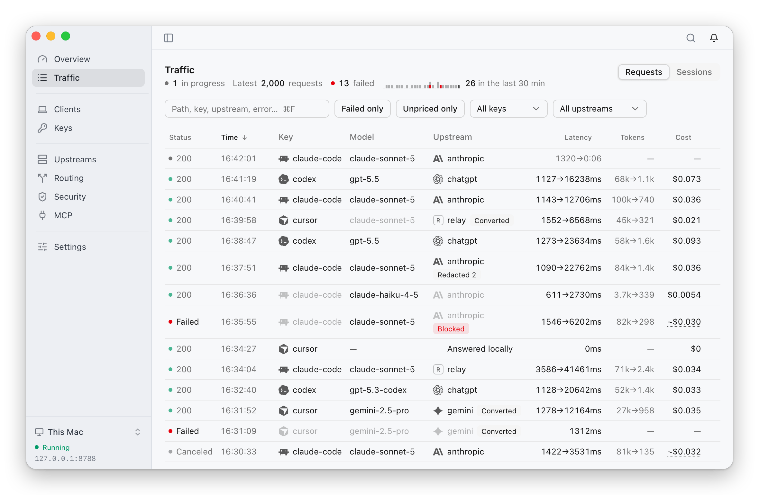The height and width of the screenshot is (495, 759).
Task: Open search with the magnifier icon
Action: point(690,38)
